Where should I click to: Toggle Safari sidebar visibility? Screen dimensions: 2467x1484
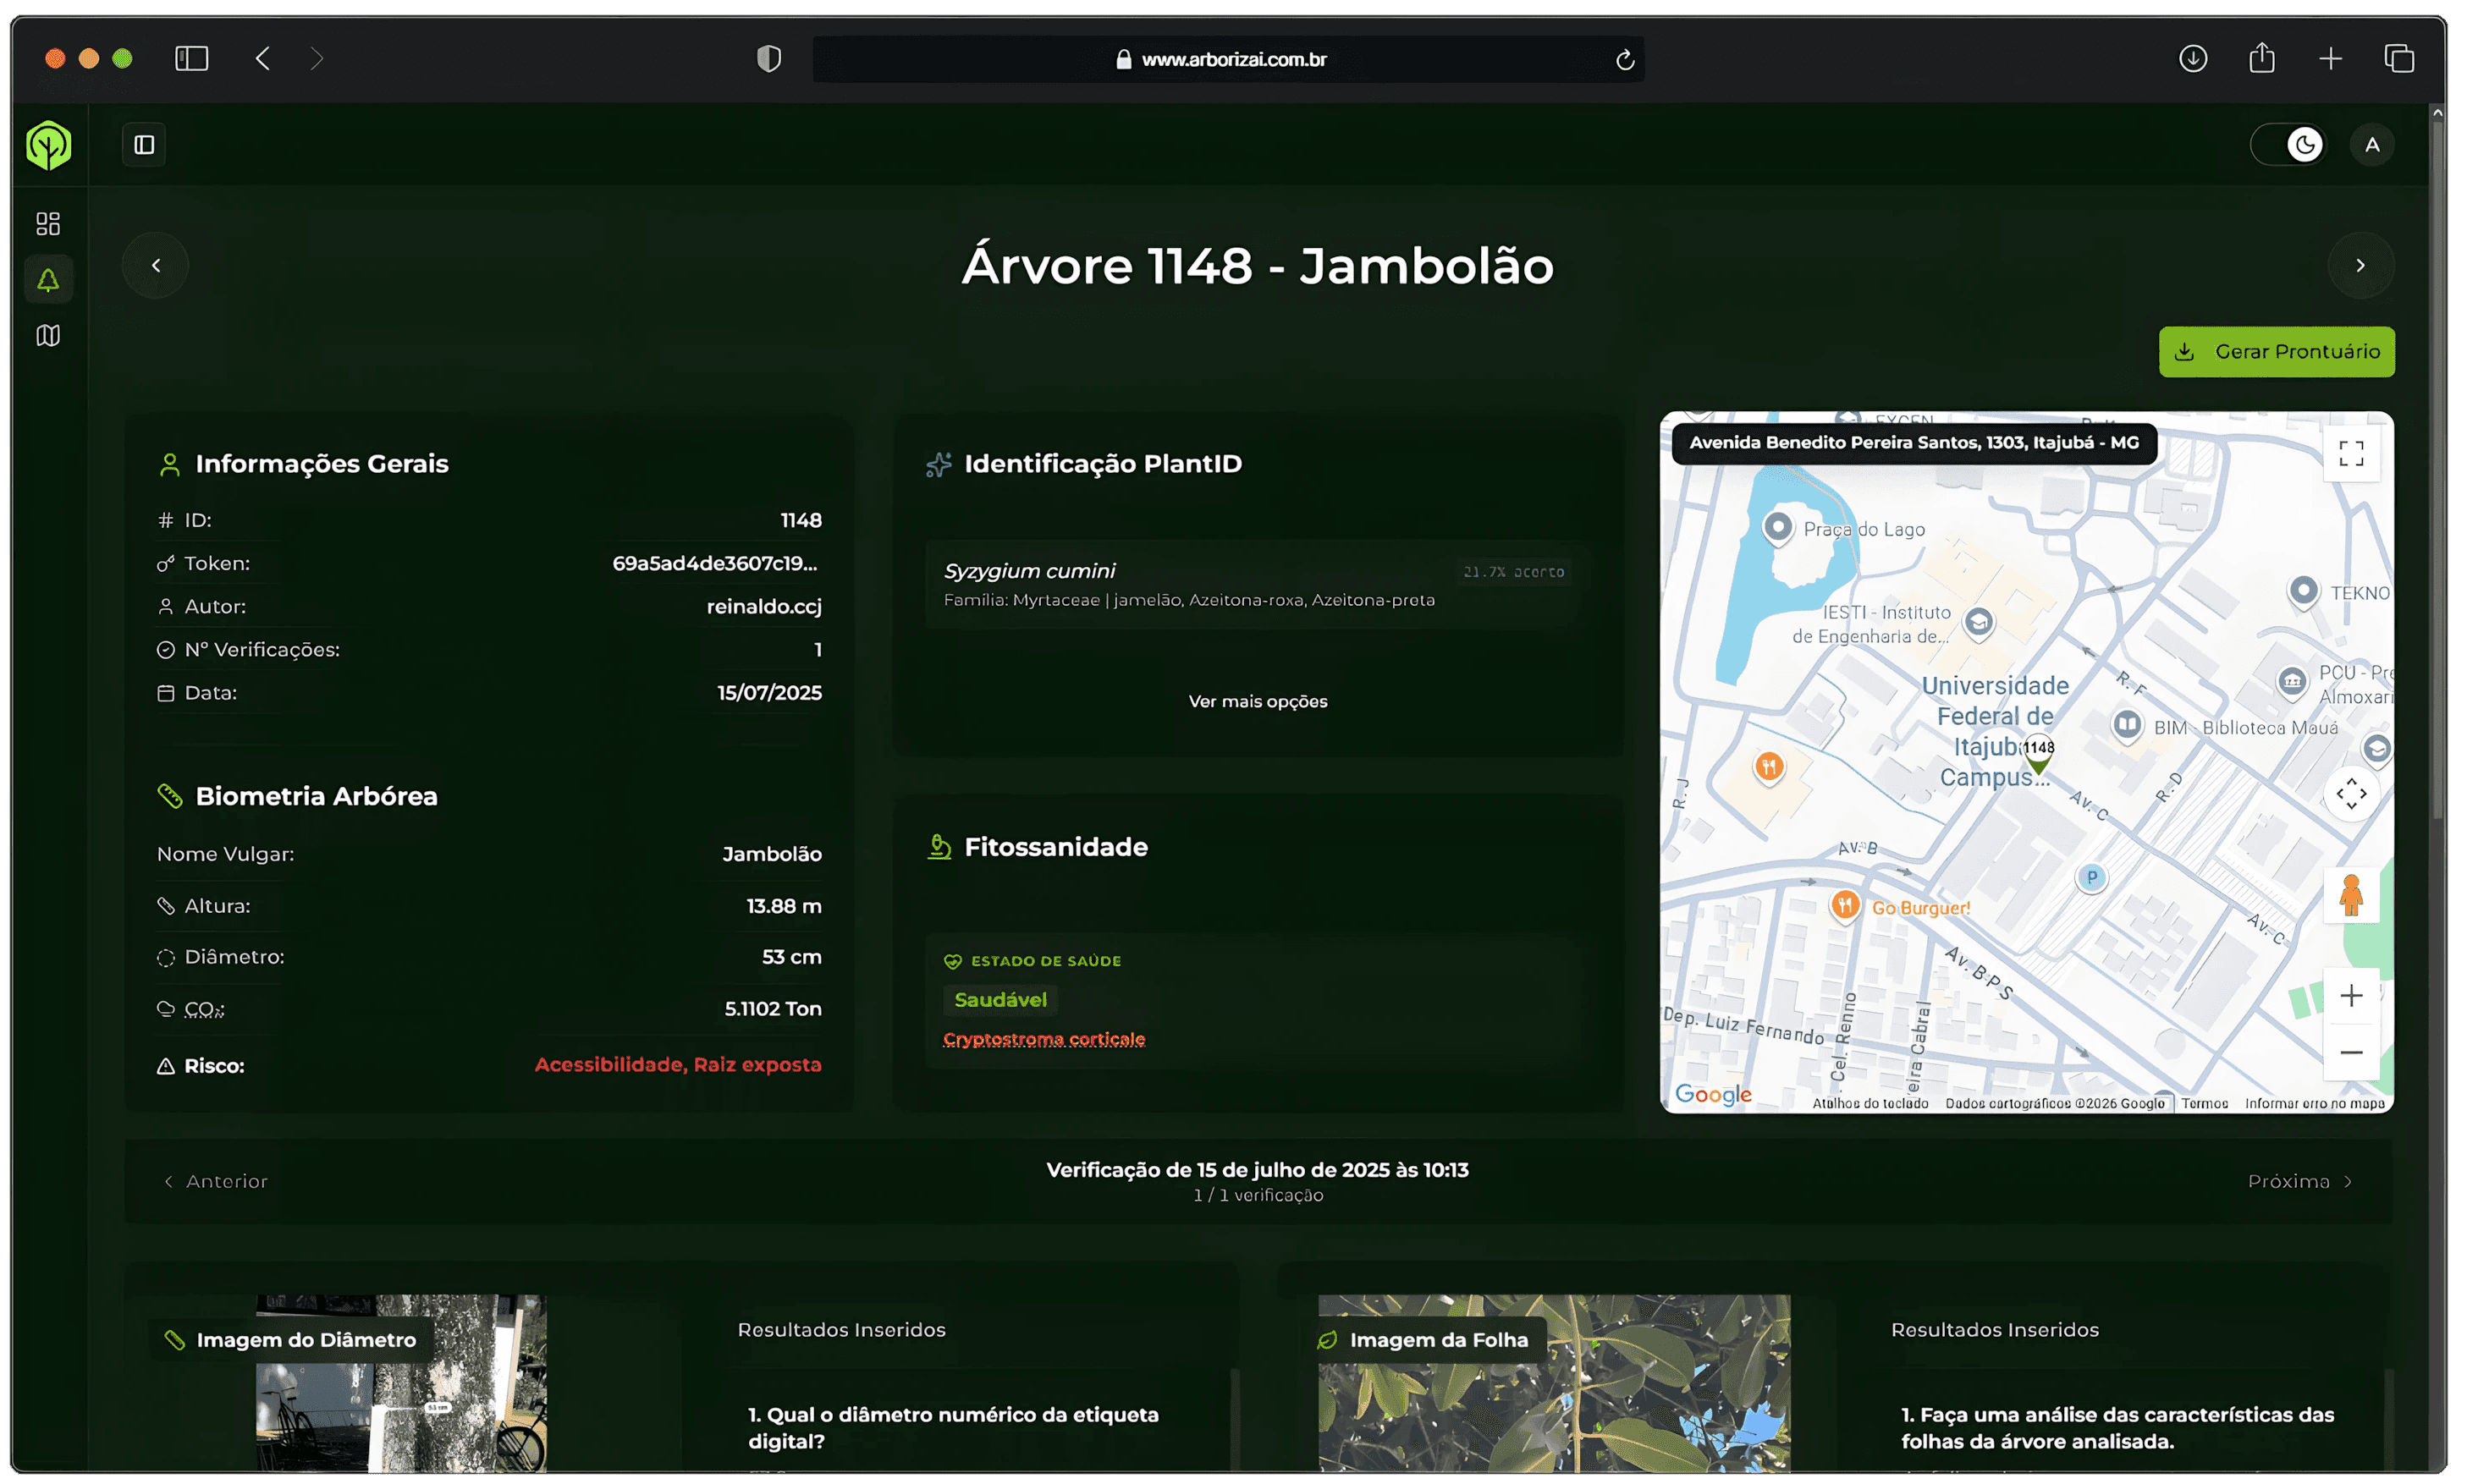tap(191, 59)
